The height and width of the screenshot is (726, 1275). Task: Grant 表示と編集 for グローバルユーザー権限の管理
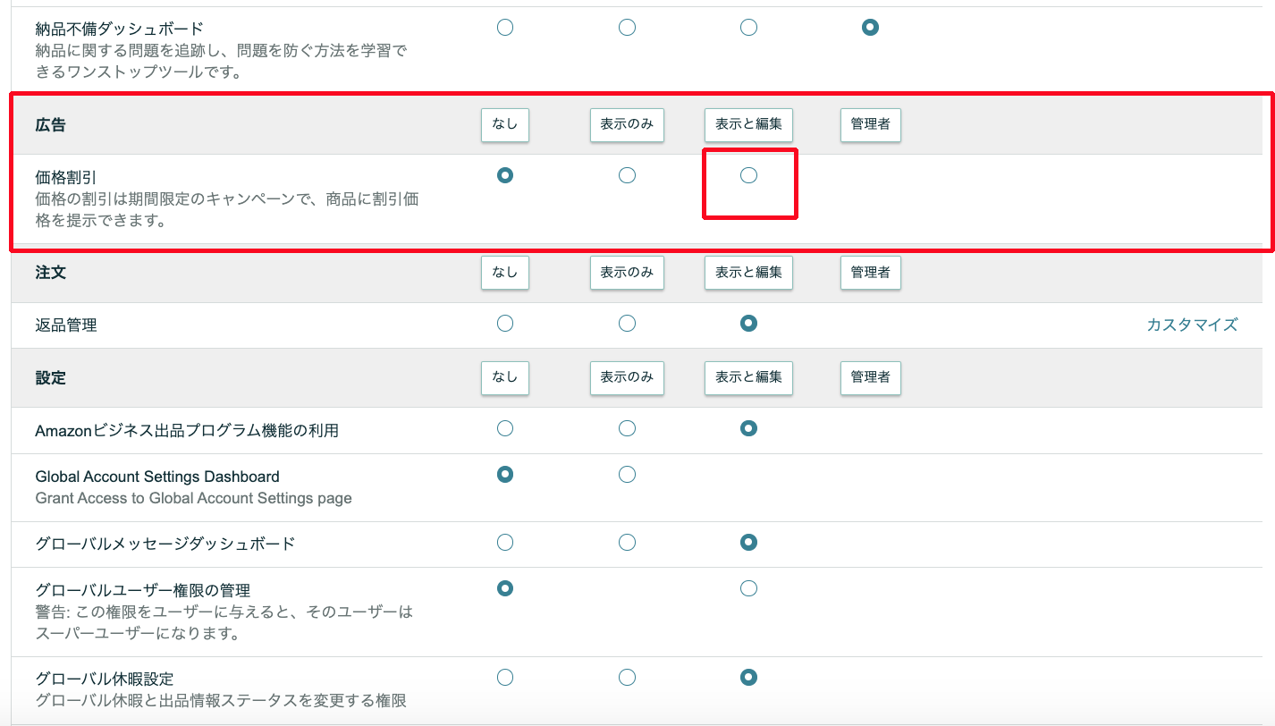(x=748, y=588)
